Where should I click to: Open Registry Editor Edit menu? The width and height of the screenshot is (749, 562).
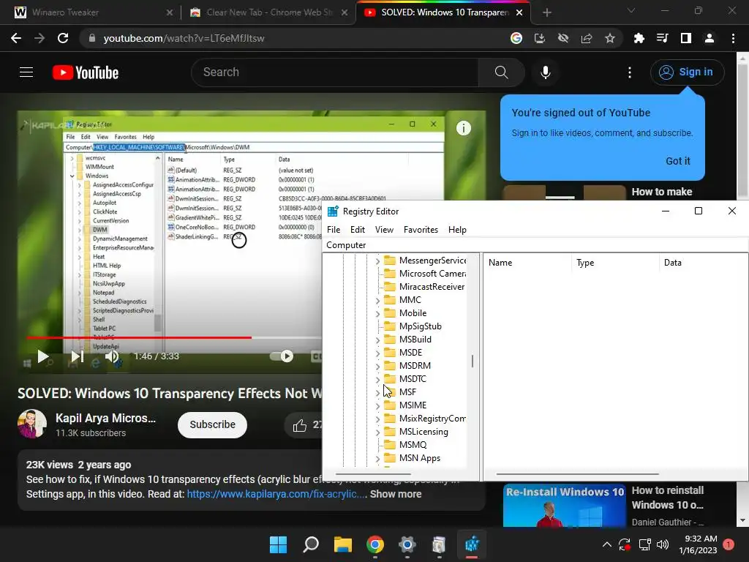coord(357,230)
